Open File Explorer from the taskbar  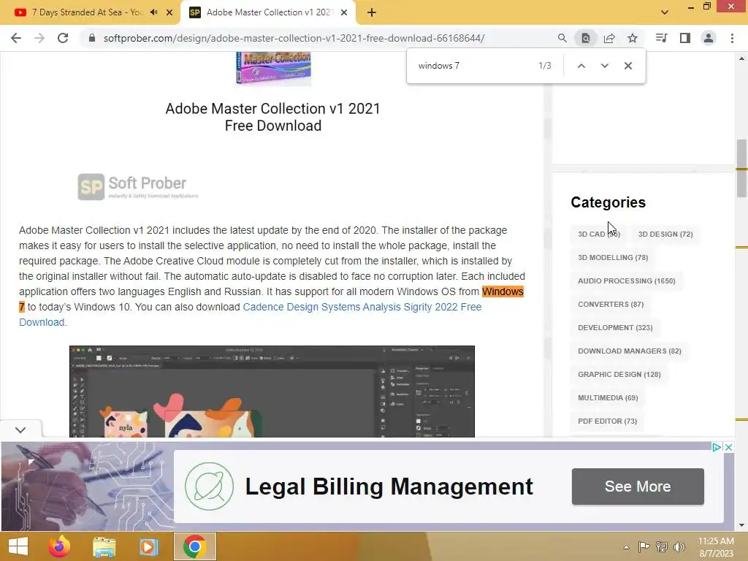pos(104,546)
